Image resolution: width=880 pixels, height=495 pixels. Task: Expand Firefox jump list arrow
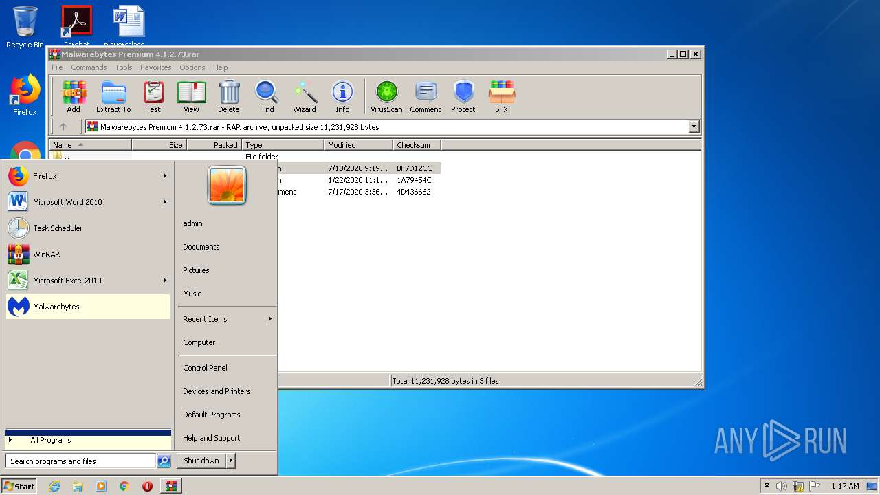(164, 176)
